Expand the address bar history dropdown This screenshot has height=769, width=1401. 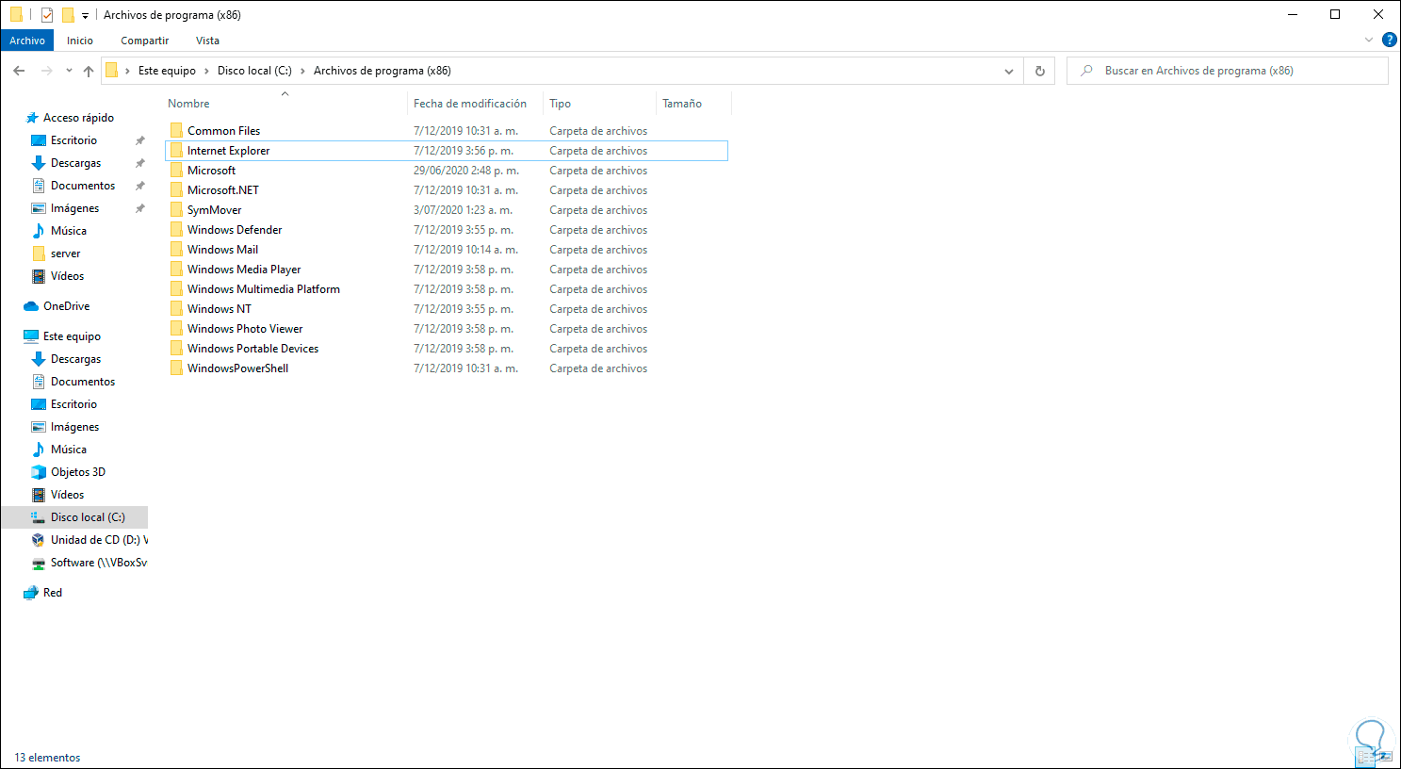pyautogui.click(x=1009, y=71)
